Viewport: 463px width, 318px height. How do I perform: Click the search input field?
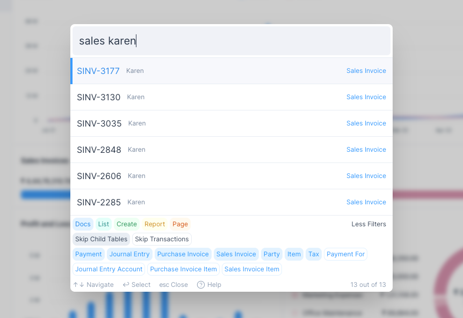231,41
